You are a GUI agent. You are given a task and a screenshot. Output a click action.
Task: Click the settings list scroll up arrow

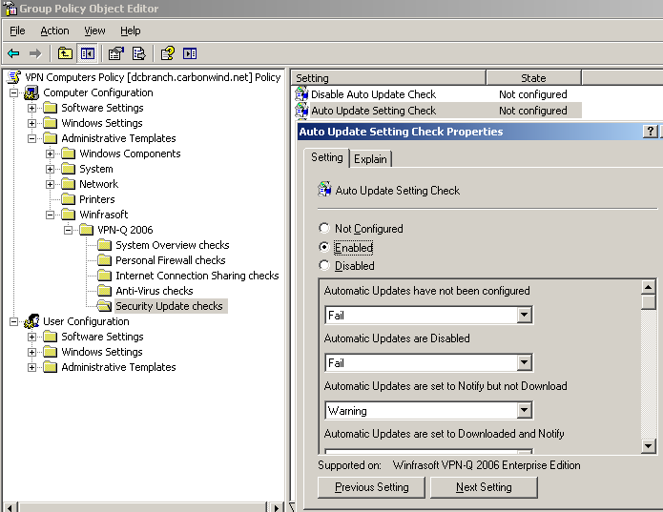coord(648,287)
